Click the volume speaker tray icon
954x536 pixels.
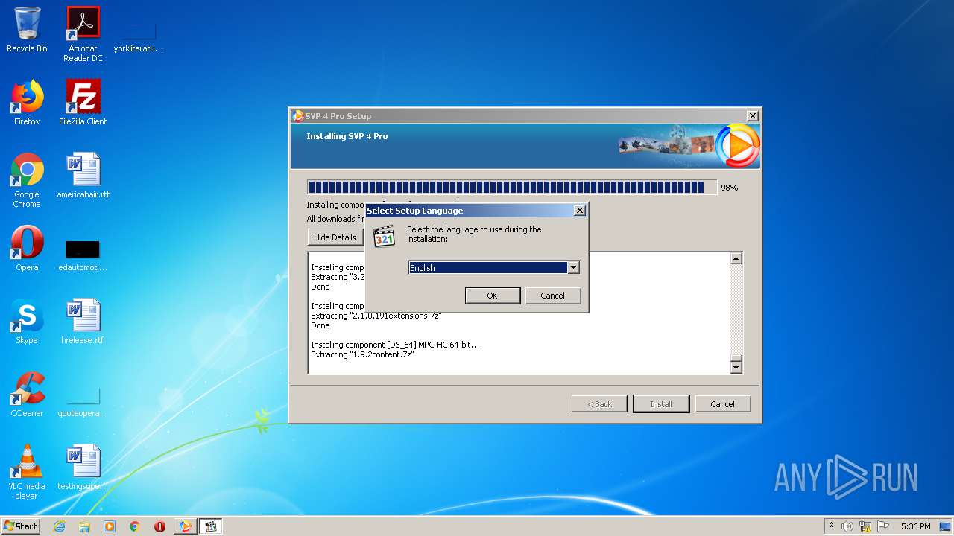847,526
